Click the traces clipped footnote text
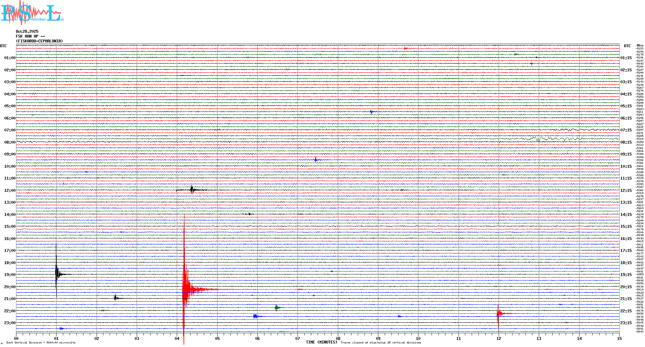The height and width of the screenshot is (347, 645). pyautogui.click(x=381, y=343)
